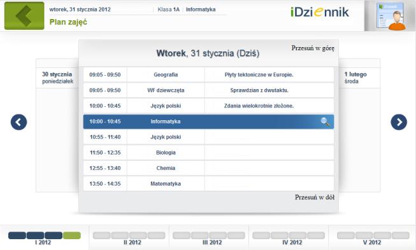Select the WF dziewczęta lesson row
The width and height of the screenshot is (416, 250).
coord(208,90)
